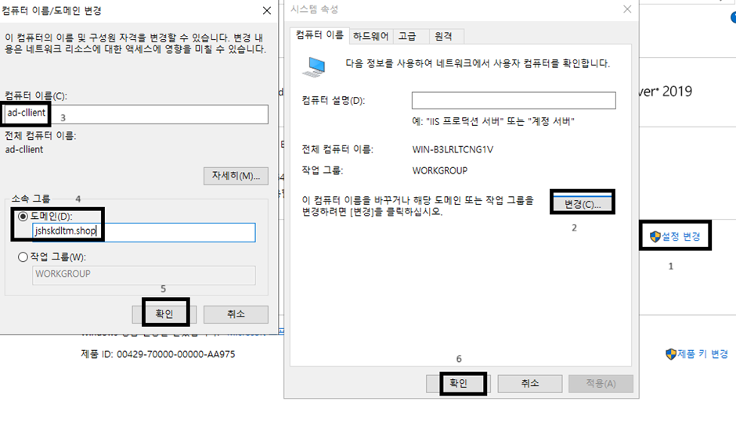Close the 컴퓨터 이름/도메인 변경 dialog

(267, 11)
